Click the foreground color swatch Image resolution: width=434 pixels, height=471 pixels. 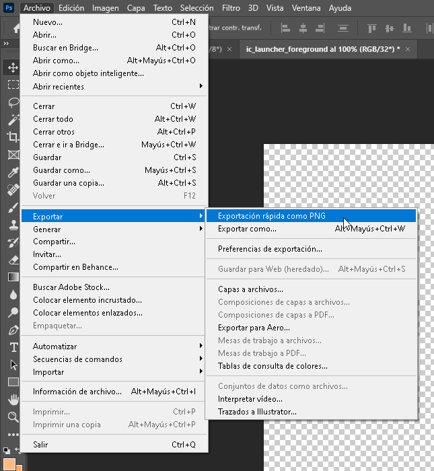click(9, 464)
